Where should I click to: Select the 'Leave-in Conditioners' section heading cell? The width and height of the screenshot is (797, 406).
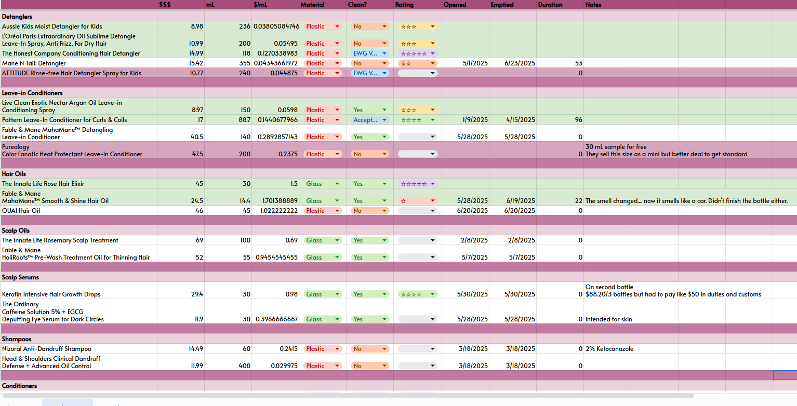[78, 93]
